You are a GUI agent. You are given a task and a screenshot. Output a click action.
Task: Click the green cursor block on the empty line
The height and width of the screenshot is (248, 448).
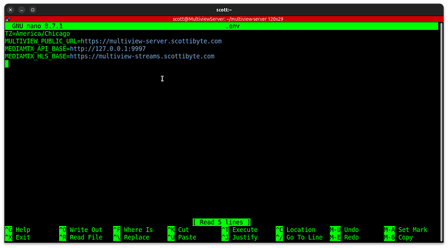click(x=7, y=64)
